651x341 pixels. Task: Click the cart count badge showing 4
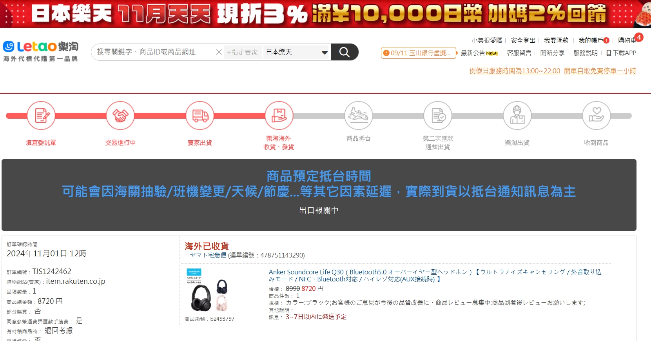point(639,37)
